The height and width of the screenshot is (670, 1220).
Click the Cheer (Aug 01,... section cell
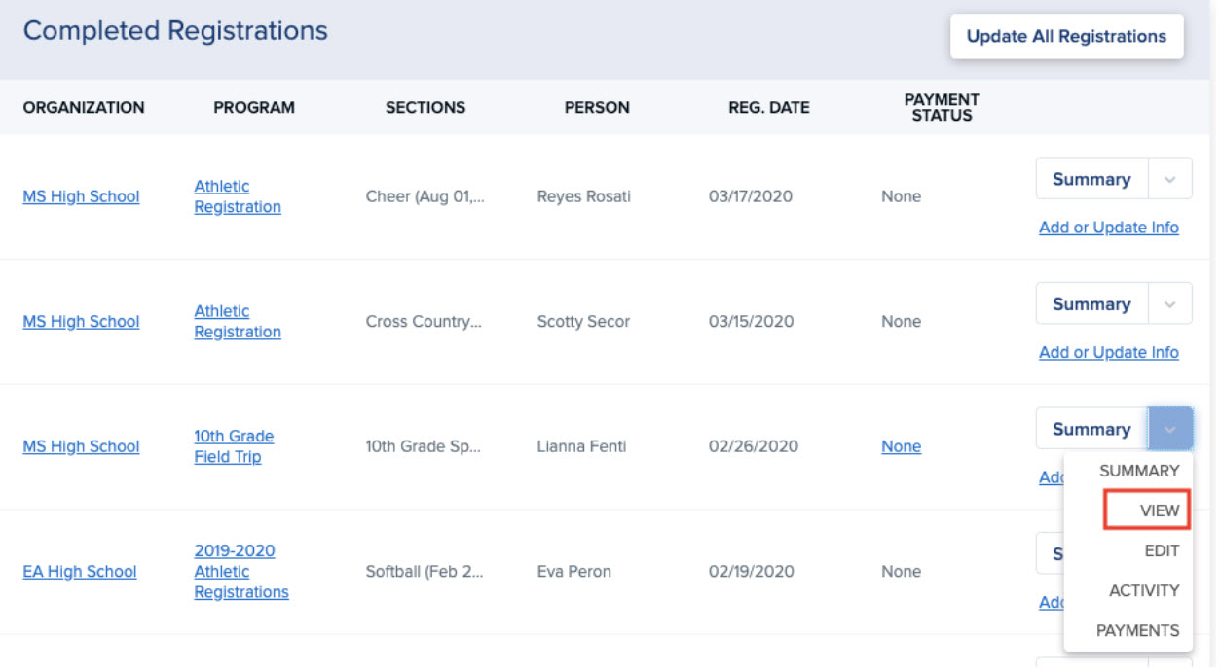pos(425,196)
